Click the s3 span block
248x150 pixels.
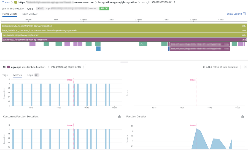[143, 44]
